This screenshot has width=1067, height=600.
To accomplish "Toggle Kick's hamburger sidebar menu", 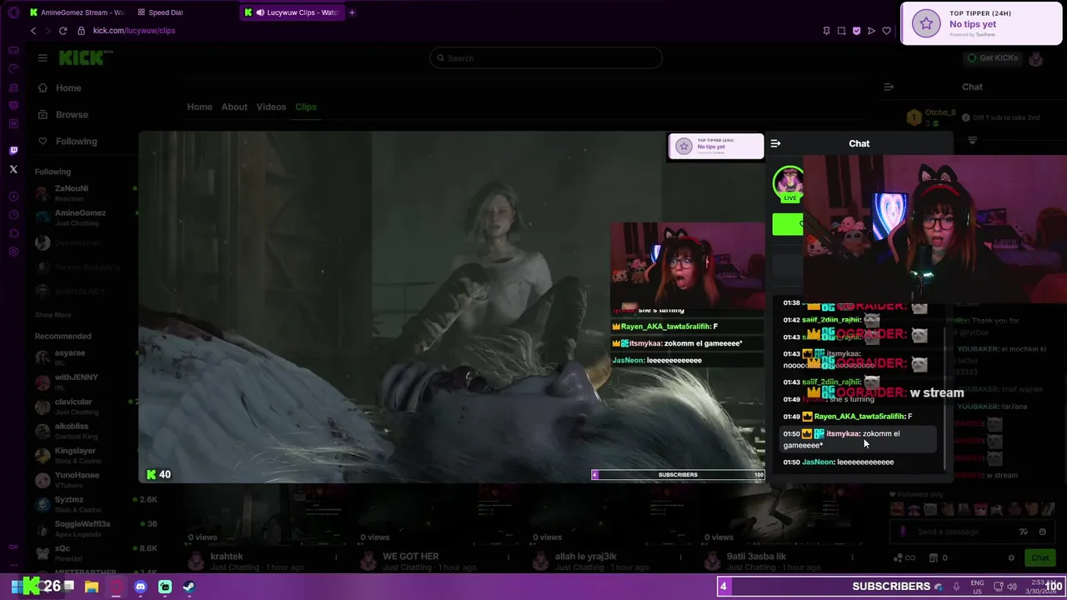I will tap(43, 57).
